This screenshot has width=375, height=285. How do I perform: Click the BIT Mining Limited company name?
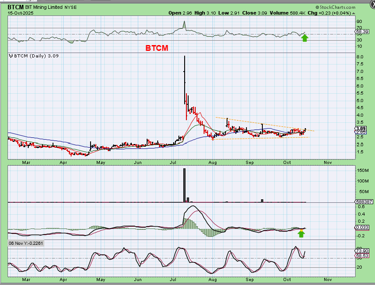[x=44, y=7]
